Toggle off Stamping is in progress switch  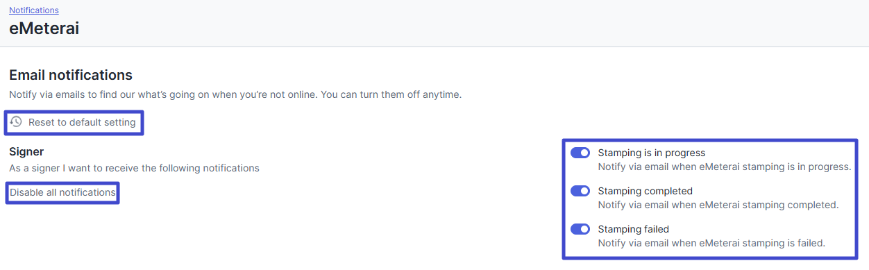coord(580,153)
